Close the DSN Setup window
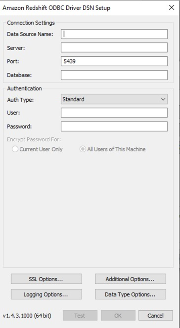 (172, 8)
